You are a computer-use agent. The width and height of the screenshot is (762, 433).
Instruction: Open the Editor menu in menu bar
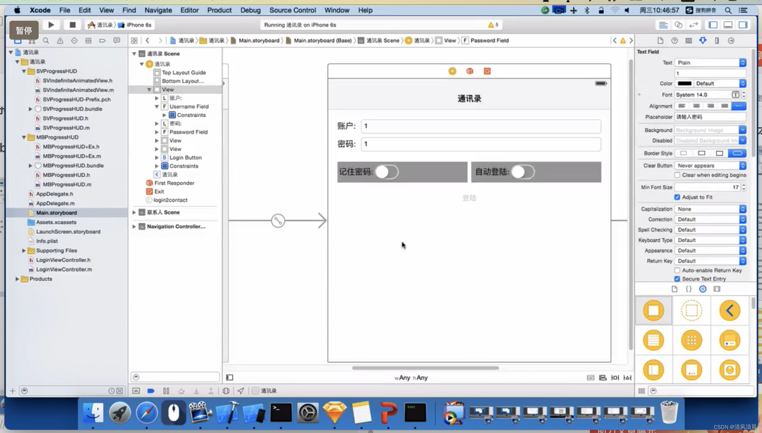tap(189, 10)
